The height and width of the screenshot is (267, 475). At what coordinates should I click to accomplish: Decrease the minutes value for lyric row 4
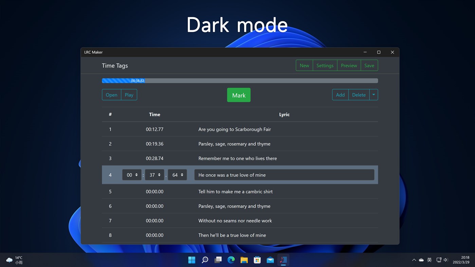pos(137,176)
